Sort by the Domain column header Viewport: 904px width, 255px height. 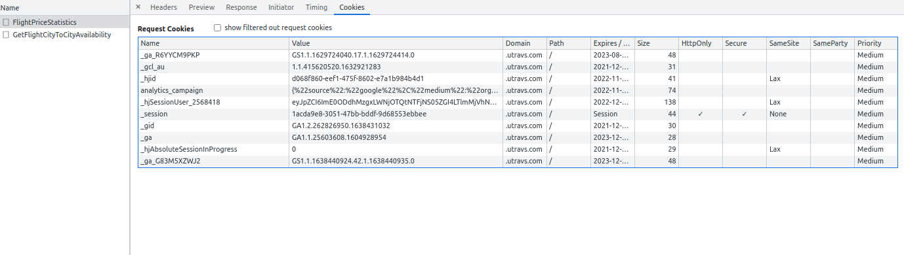(525, 43)
